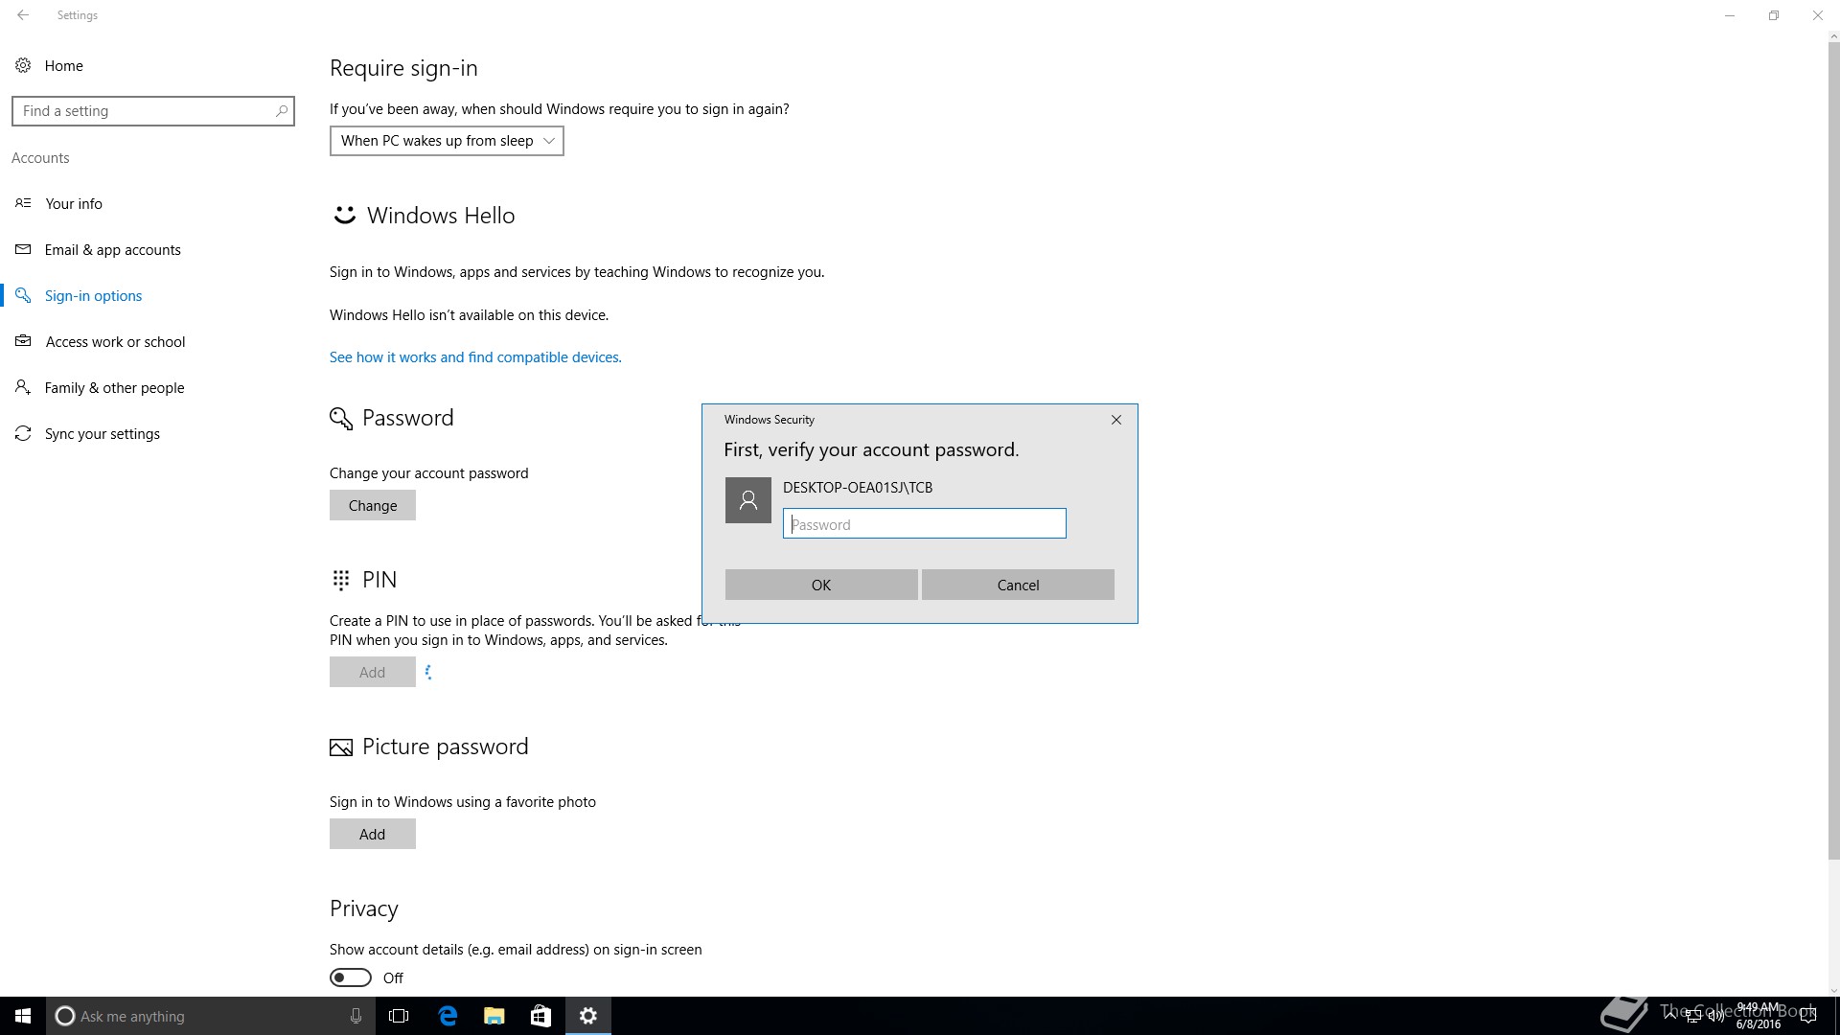Click the Accounts label in sidebar
The height and width of the screenshot is (1035, 1840).
point(40,157)
